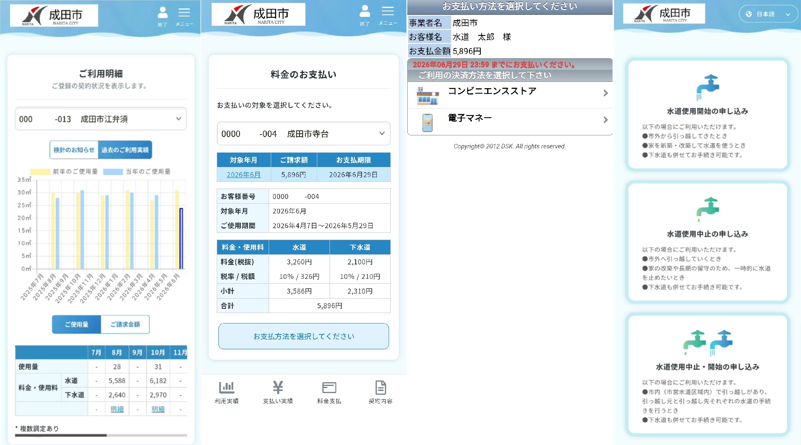Open the 水道使用中止・開始の申し込み card
Viewport: 801px width, 445px height.
(x=707, y=374)
